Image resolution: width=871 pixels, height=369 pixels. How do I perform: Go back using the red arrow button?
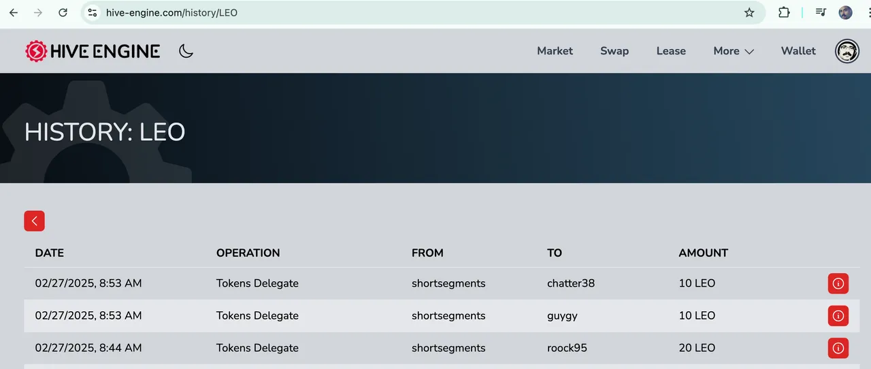tap(34, 221)
